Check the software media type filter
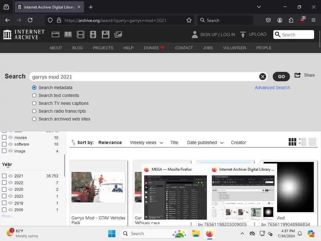This screenshot has height=241, width=321. (4, 144)
